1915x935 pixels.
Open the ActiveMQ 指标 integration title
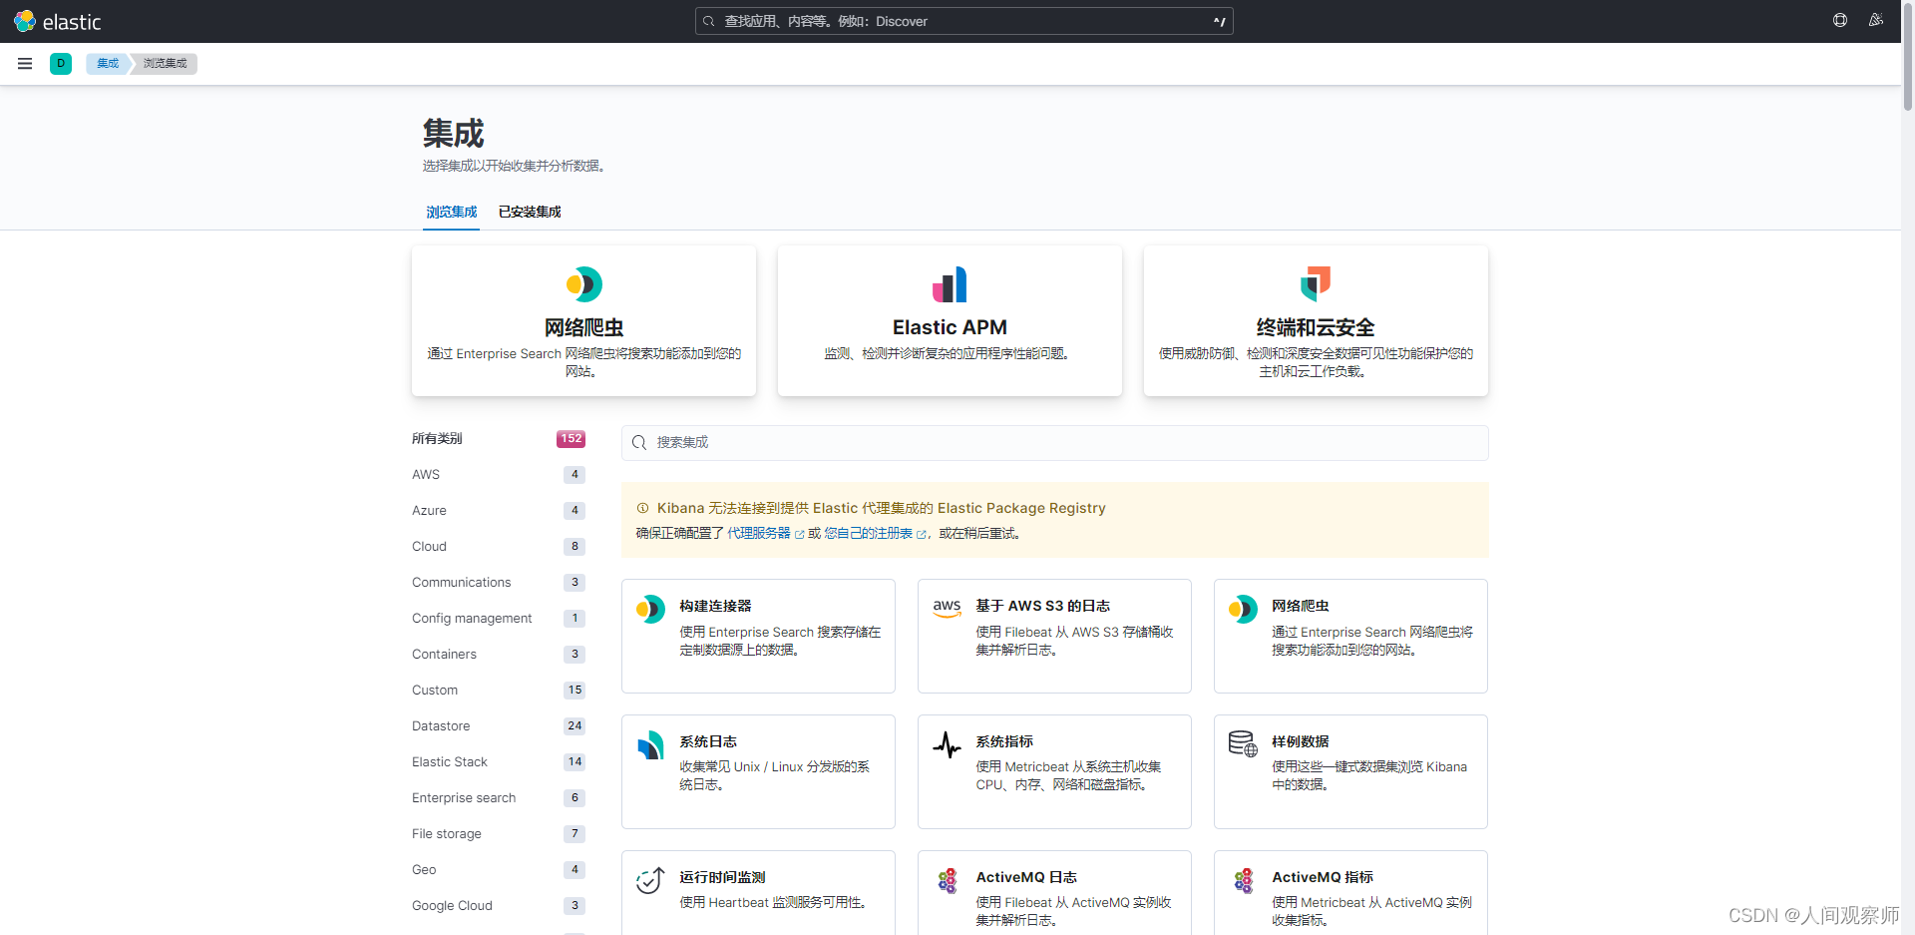click(x=1323, y=877)
